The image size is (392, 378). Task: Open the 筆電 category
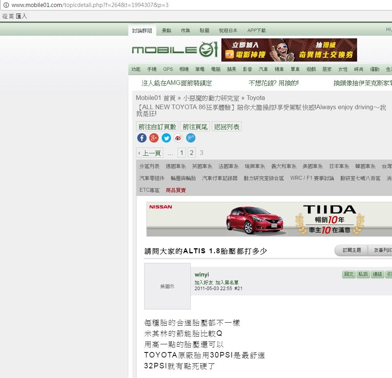pyautogui.click(x=200, y=69)
